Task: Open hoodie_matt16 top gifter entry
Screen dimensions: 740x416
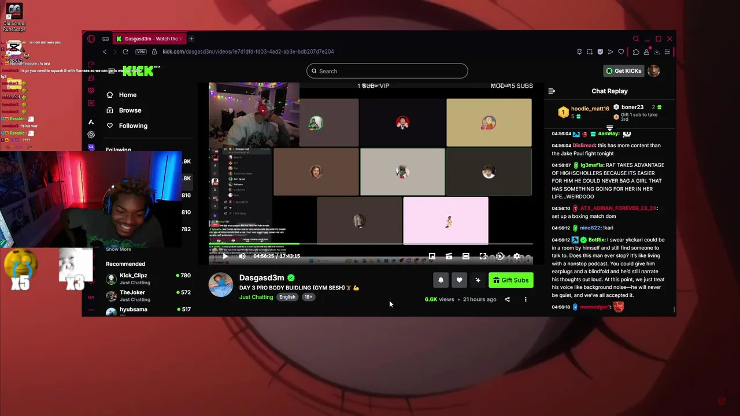Action: click(x=583, y=112)
